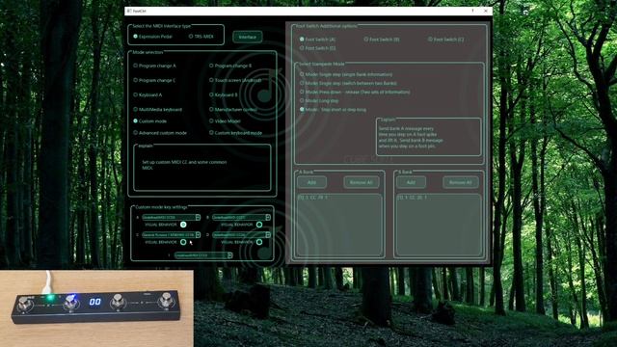617x347 pixels.
Task: Select the Custom mode radio option
Action: click(150, 121)
